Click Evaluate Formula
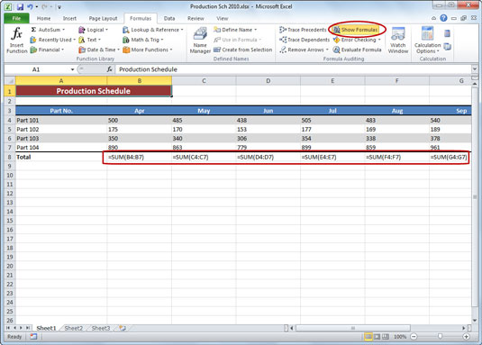482x345 pixels. click(x=357, y=50)
